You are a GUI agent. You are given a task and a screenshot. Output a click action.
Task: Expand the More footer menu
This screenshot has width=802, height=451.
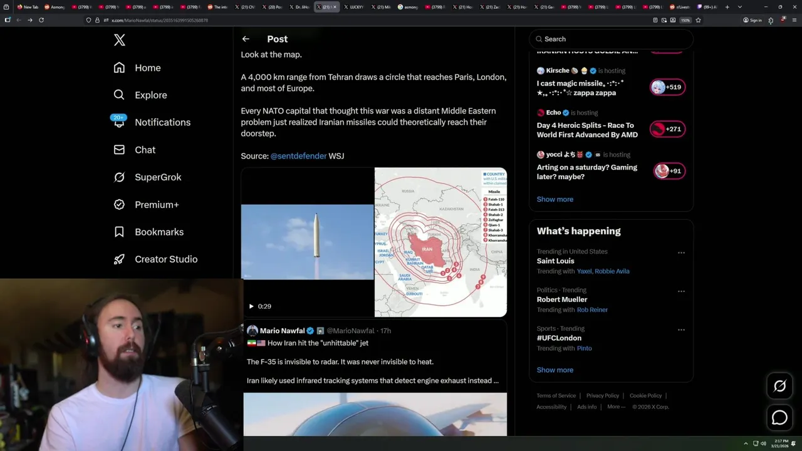pyautogui.click(x=616, y=407)
